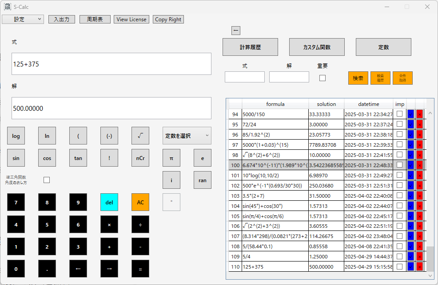The width and height of the screenshot is (438, 285).
Task: Click blue button on row 104
Action: [410, 206]
